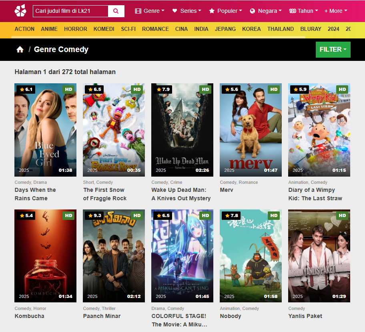
Task: Go to JEPANG category
Action: (x=225, y=29)
